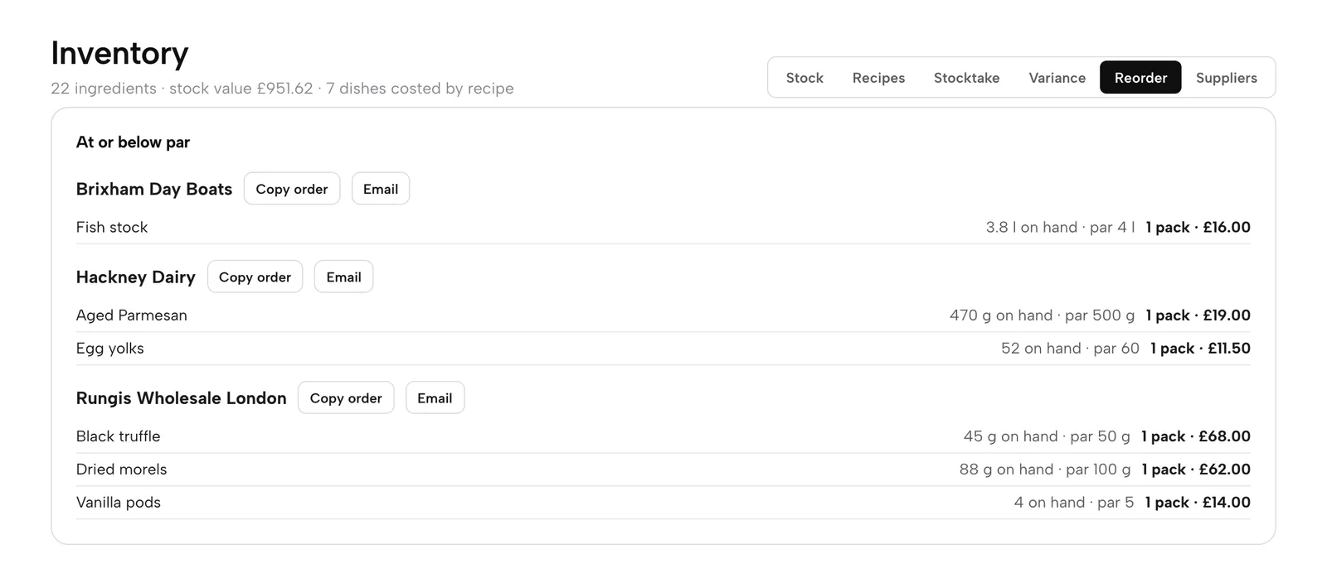Click the Fish stock ingredient name
This screenshot has height=578, width=1327.
(x=112, y=227)
